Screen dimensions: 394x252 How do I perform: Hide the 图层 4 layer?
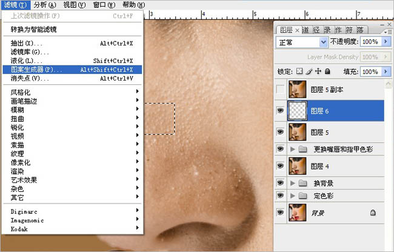281,166
